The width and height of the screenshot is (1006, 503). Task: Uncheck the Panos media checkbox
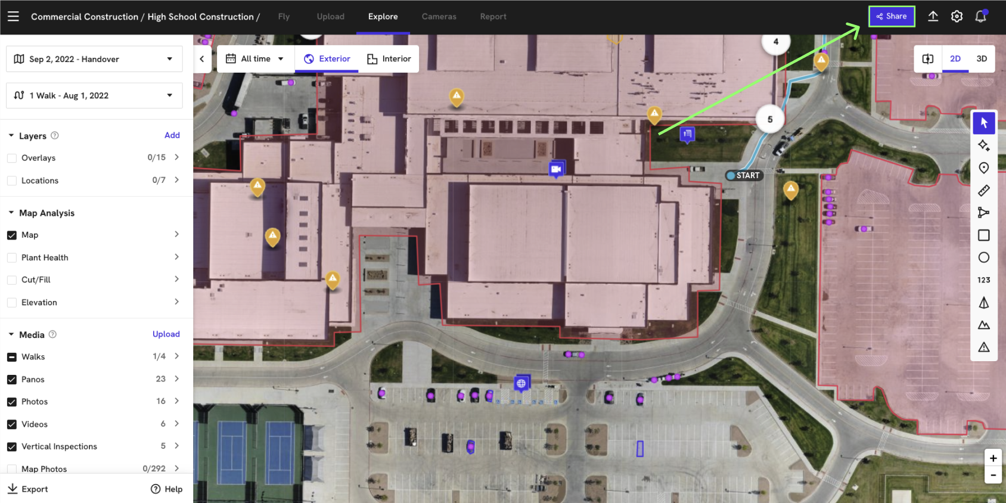pyautogui.click(x=12, y=380)
